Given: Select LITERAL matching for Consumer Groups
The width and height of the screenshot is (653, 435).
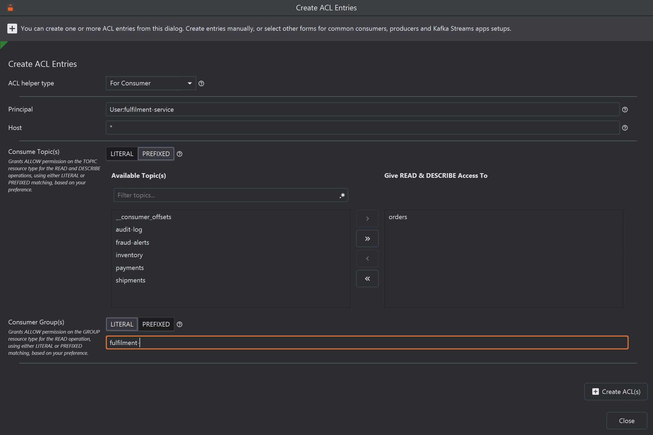Looking at the screenshot, I should 122,324.
